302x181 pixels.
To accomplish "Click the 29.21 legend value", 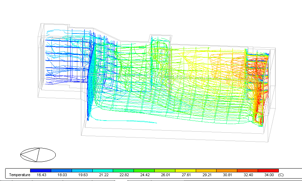I will pos(207,175).
